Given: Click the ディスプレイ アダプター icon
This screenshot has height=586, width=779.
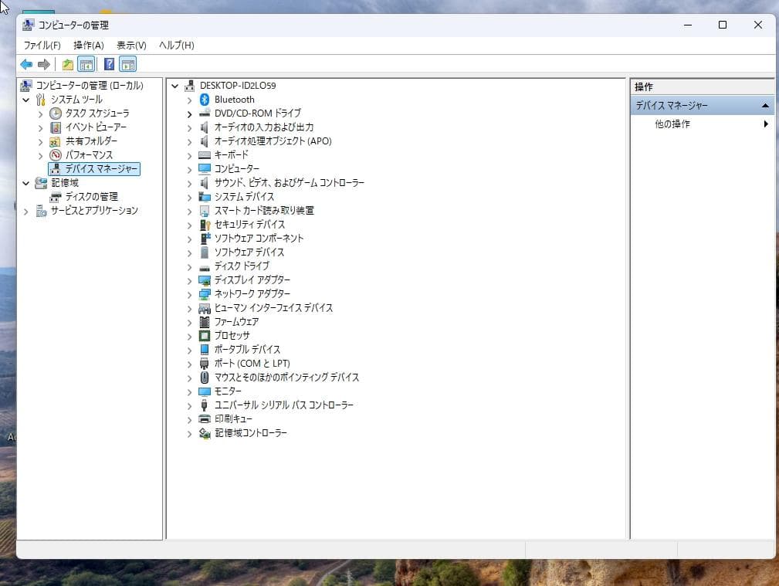Looking at the screenshot, I should tap(204, 280).
